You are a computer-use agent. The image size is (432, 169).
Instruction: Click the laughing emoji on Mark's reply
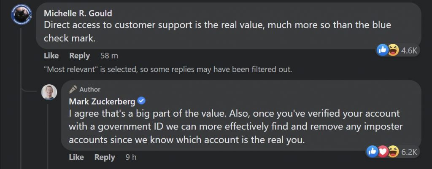(x=392, y=151)
